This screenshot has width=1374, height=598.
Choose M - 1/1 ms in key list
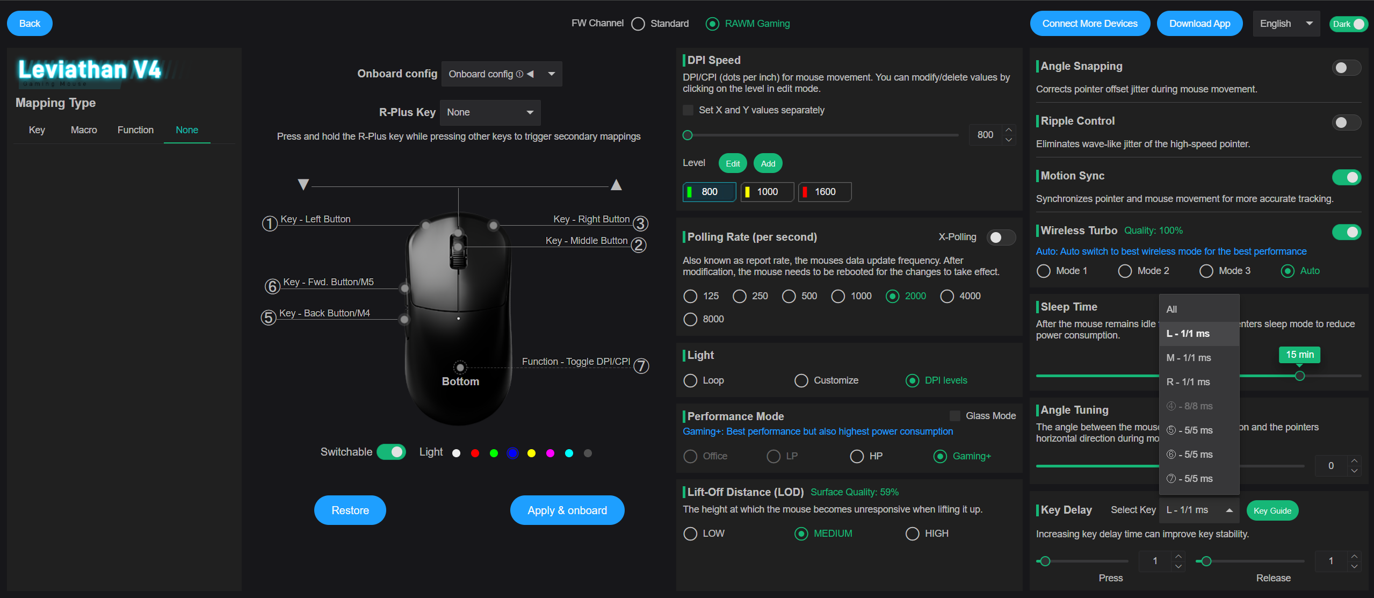(1199, 358)
